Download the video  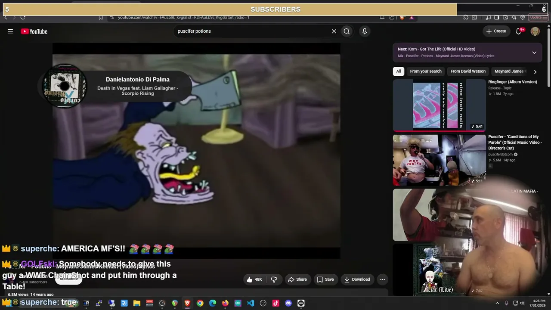[357, 279]
